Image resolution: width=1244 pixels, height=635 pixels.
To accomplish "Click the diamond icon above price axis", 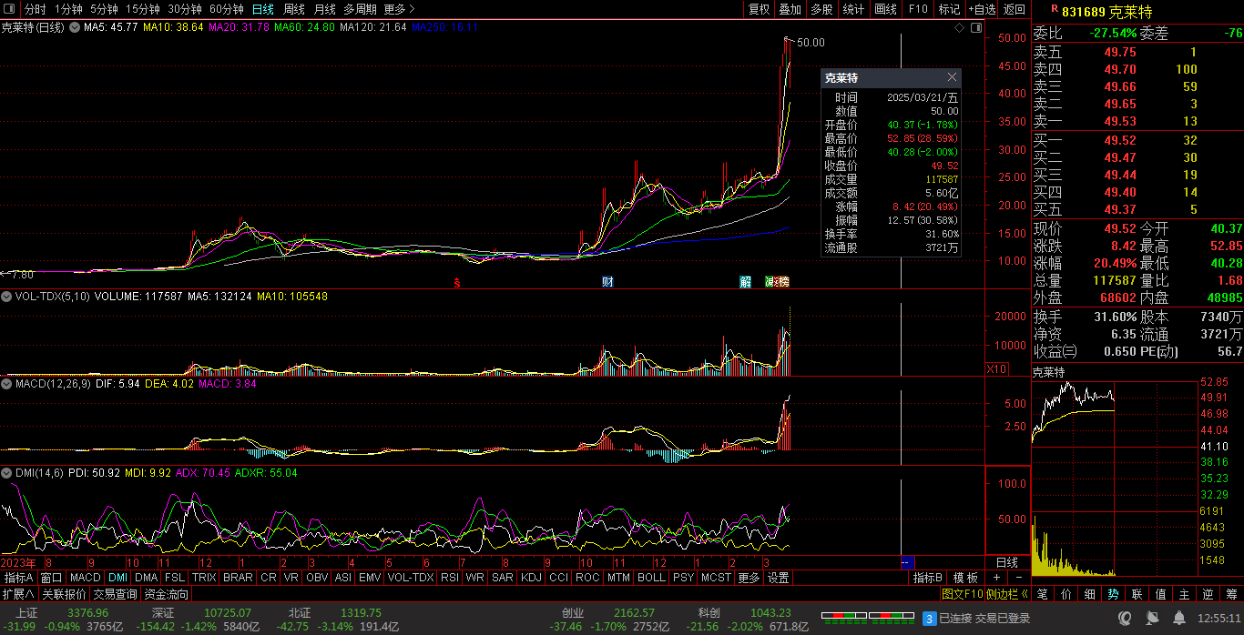I will (x=959, y=28).
